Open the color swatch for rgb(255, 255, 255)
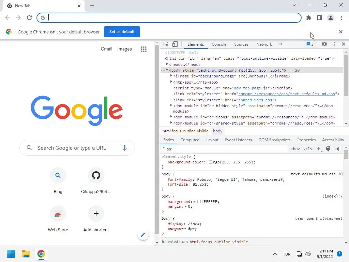 (x=210, y=162)
